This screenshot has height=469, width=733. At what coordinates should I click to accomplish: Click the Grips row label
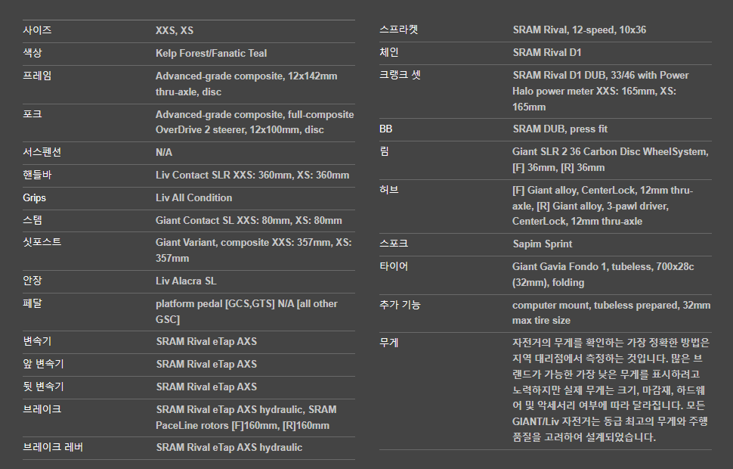(x=35, y=197)
